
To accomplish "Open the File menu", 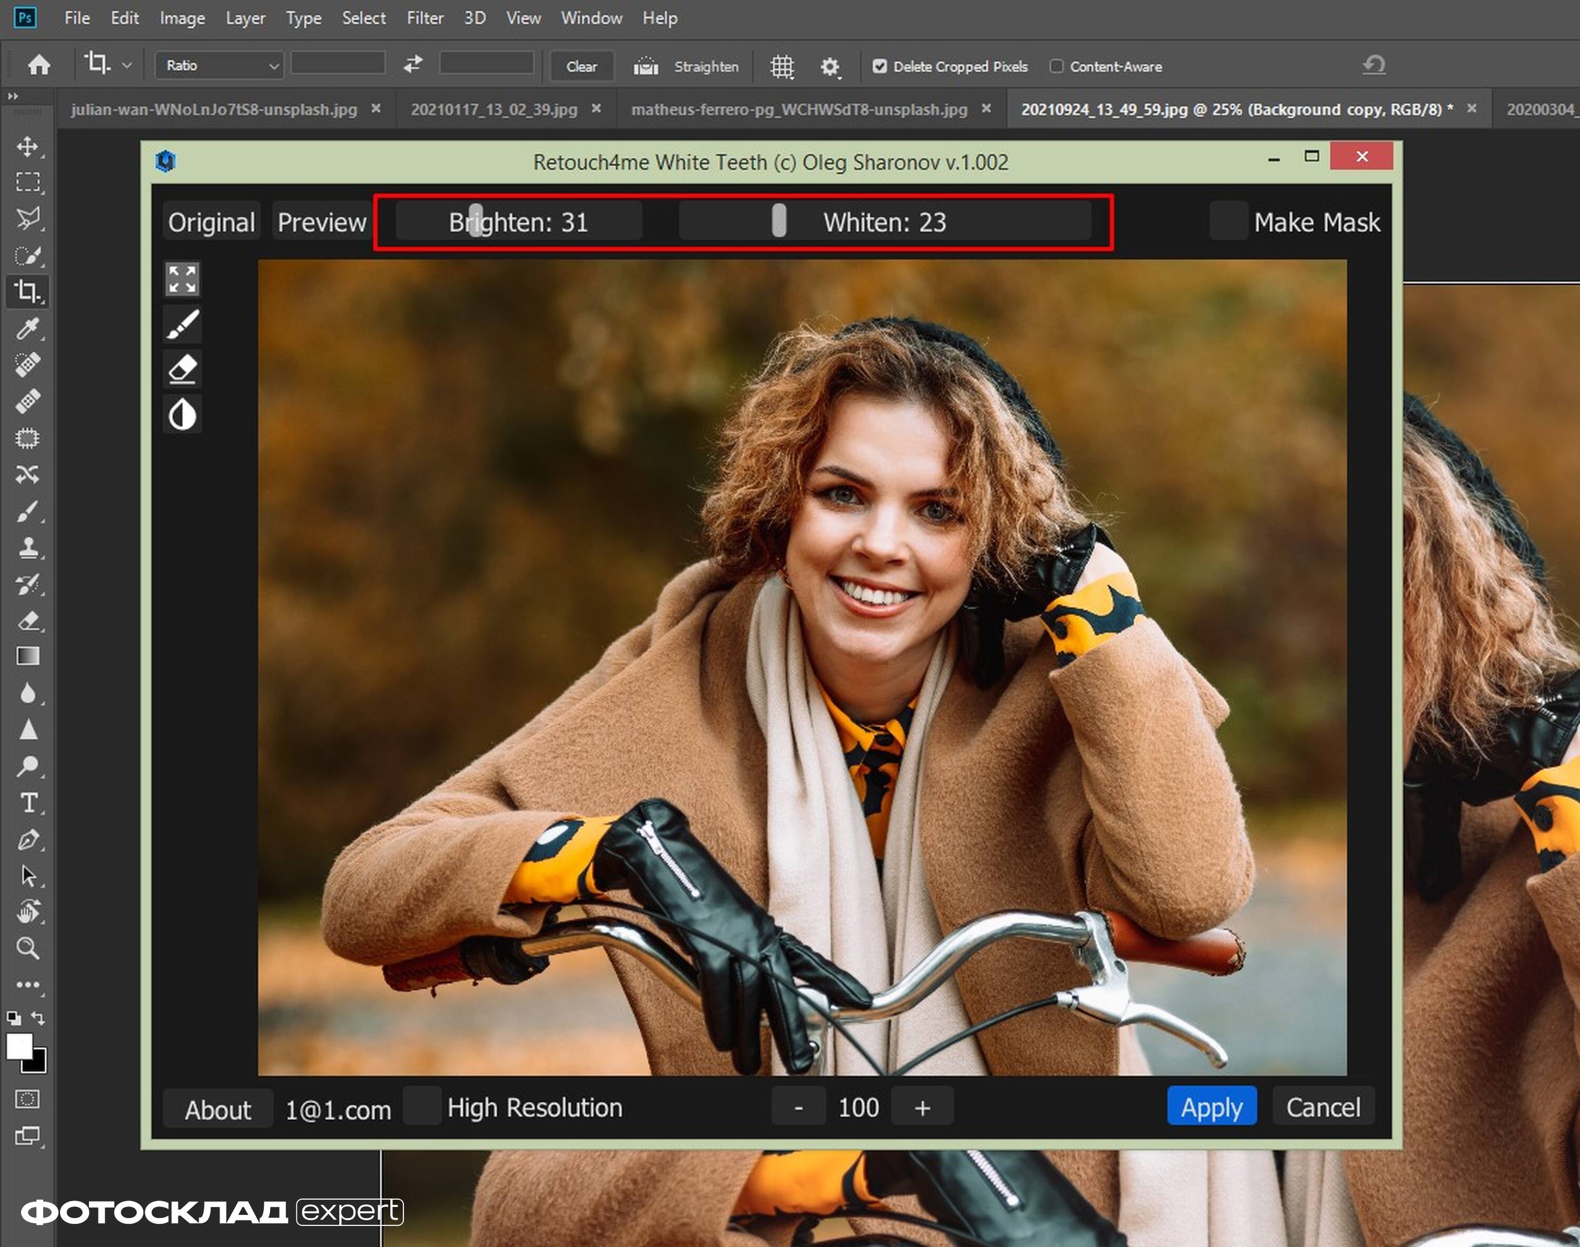I will tap(77, 17).
